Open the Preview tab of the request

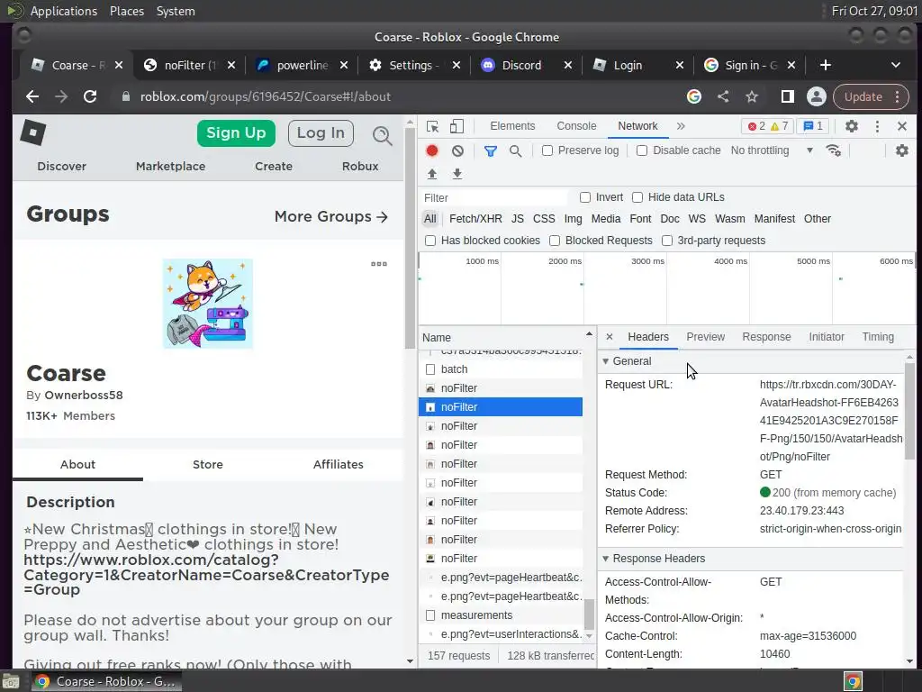point(705,337)
